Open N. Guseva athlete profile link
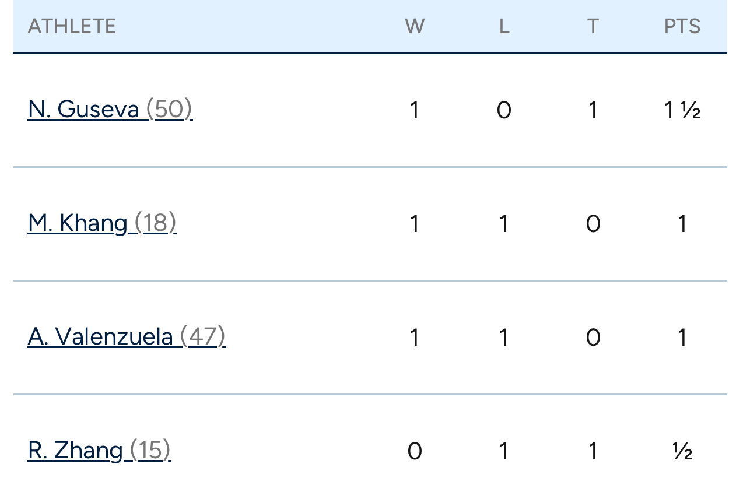The image size is (743, 492). point(110,110)
